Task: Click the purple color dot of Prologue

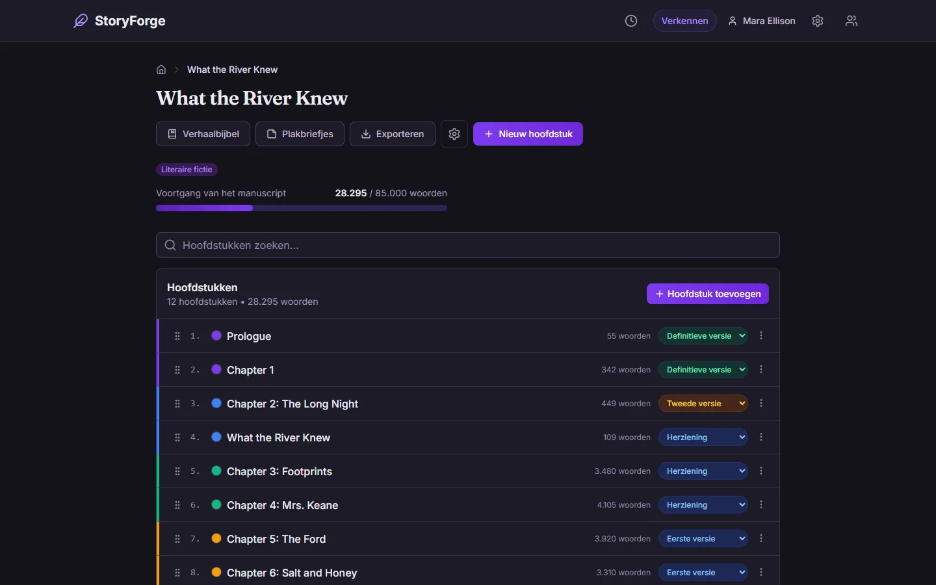Action: click(x=216, y=336)
